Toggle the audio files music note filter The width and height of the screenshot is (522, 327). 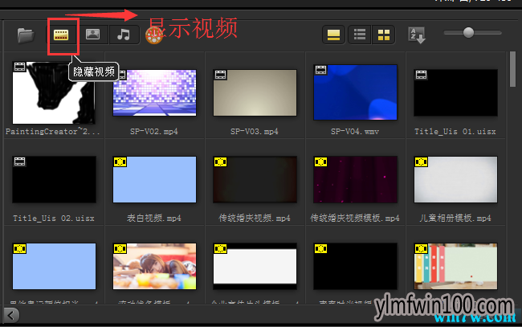124,35
